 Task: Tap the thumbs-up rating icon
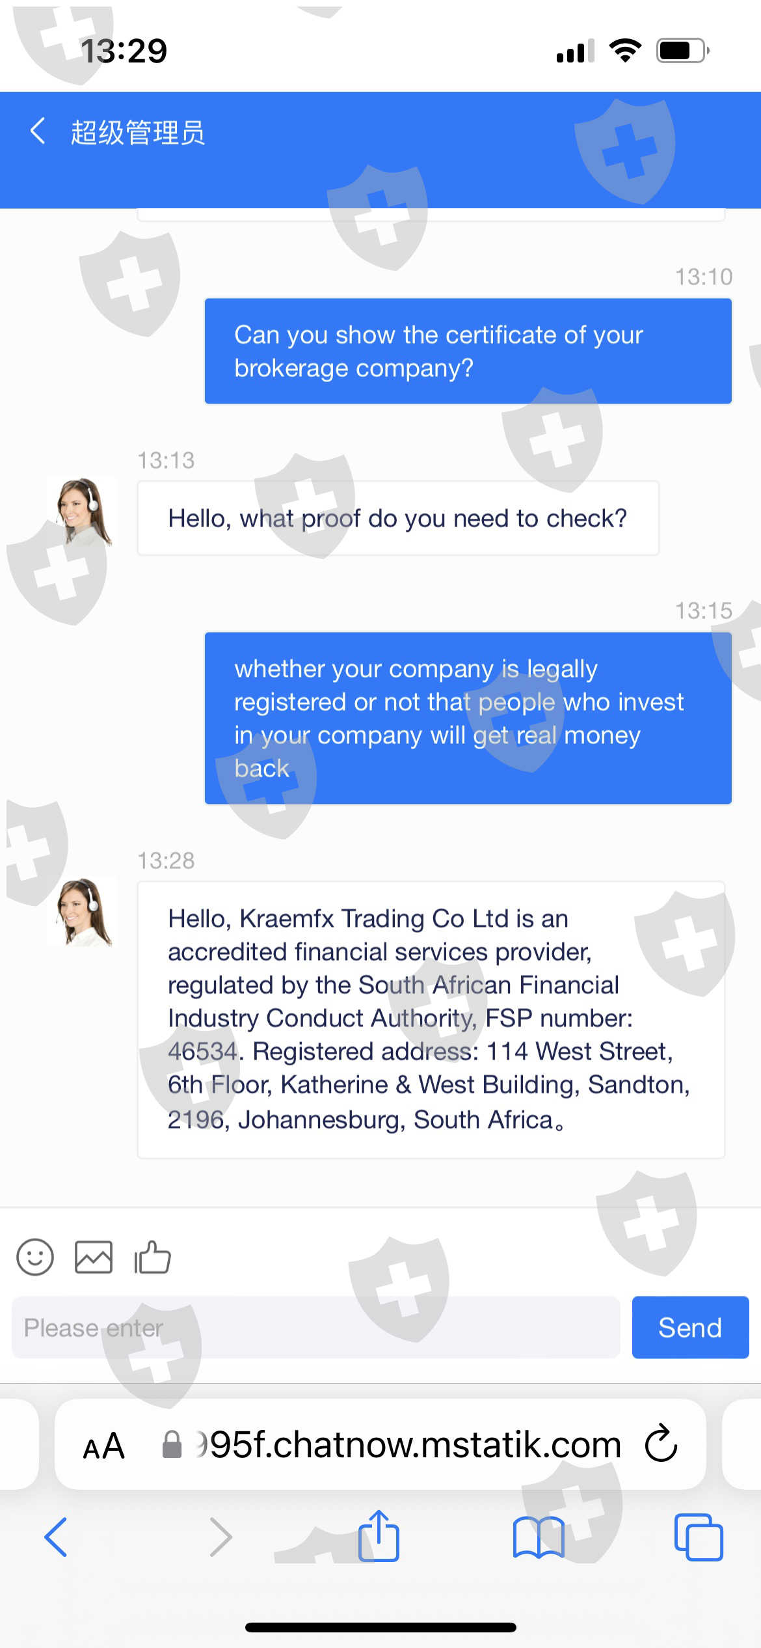click(152, 1257)
